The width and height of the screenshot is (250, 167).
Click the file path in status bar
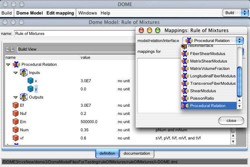click(90, 162)
